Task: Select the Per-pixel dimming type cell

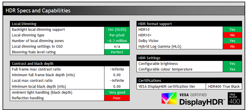Action: click(x=117, y=35)
